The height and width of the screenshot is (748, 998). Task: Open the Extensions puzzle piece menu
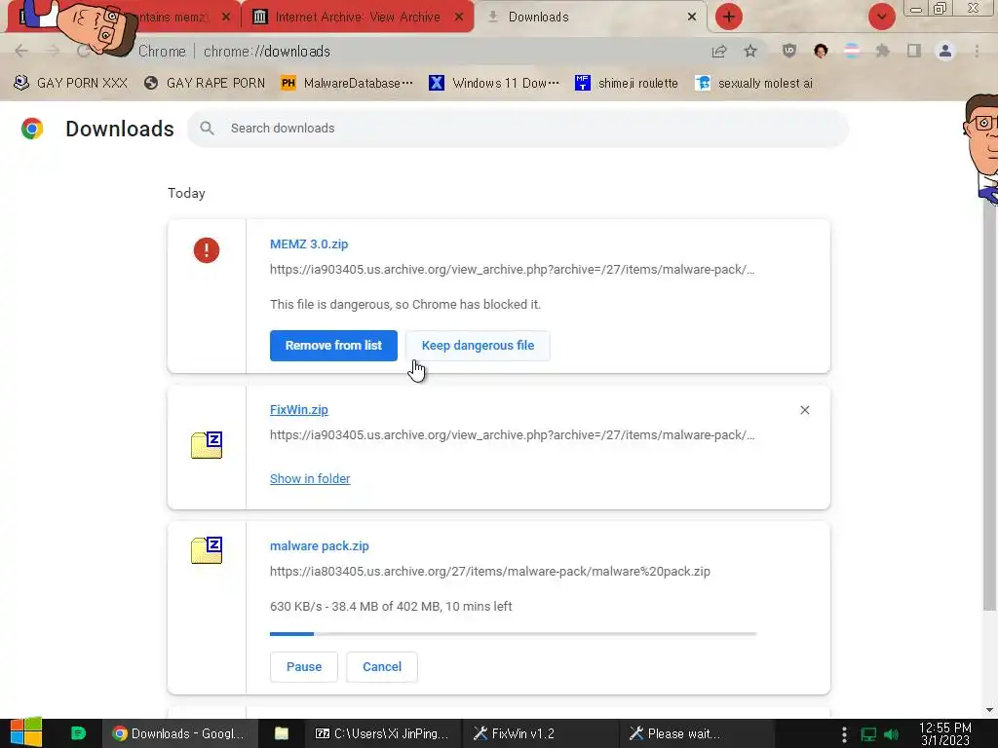coord(882,51)
